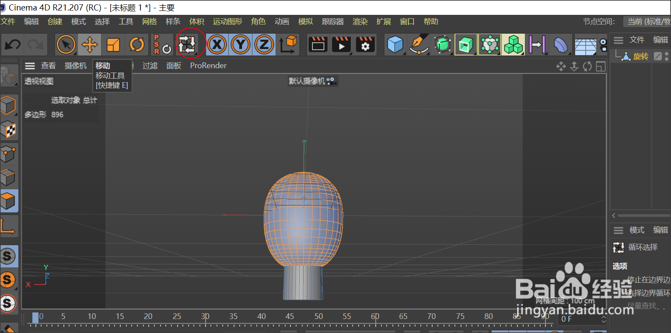The width and height of the screenshot is (671, 333).
Task: Switch to Edge mode in left sidebar
Action: (10, 177)
